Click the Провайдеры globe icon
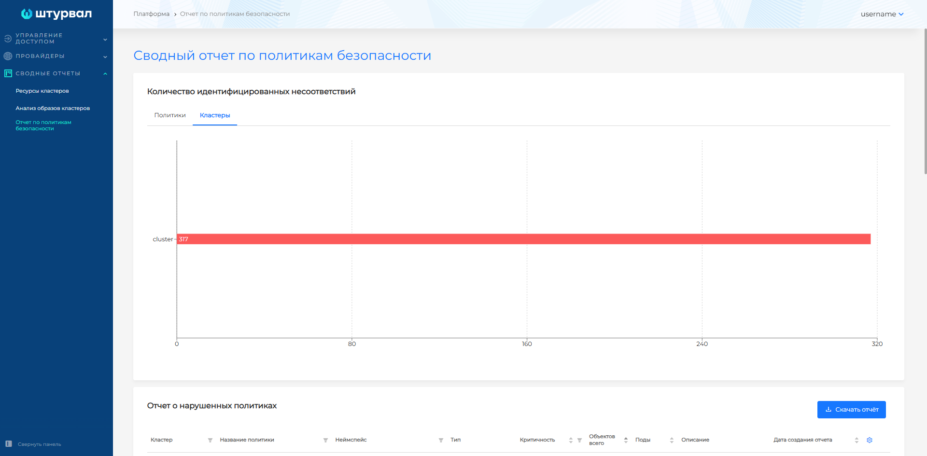This screenshot has width=927, height=456. [x=8, y=56]
